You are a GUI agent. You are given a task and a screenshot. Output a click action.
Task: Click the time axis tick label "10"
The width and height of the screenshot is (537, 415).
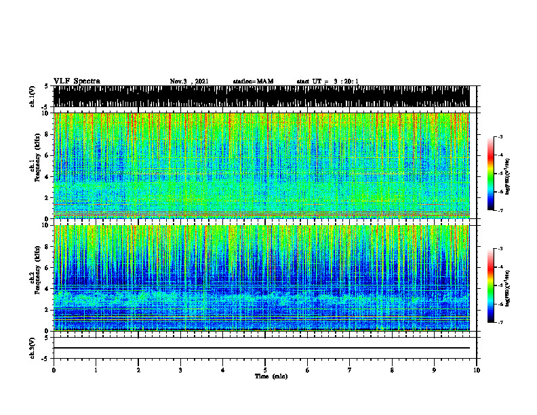point(477,370)
